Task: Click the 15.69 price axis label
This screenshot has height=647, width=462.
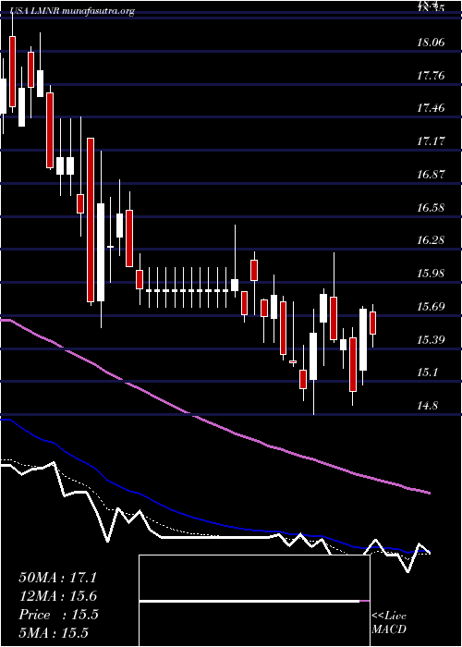Action: [x=431, y=307]
